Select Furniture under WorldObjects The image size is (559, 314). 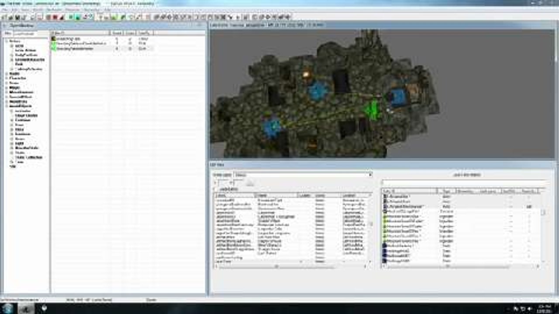(23, 134)
